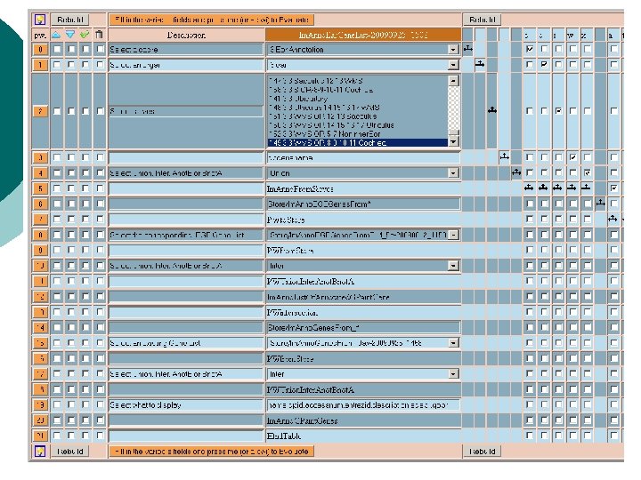Uncheck the ticked right-side checkbox in row 4 Union
This screenshot has height=480, width=641.
[588, 172]
